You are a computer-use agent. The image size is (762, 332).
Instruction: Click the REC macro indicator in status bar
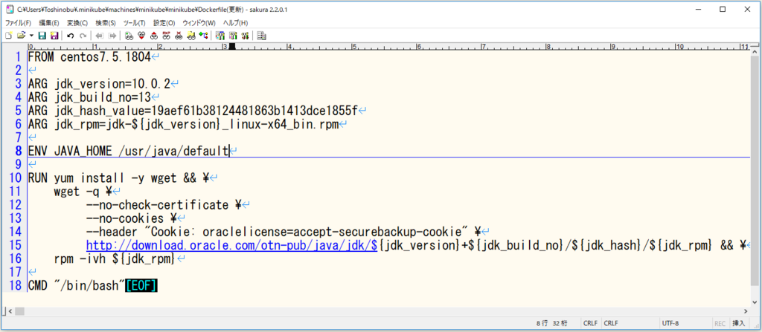[720, 323]
